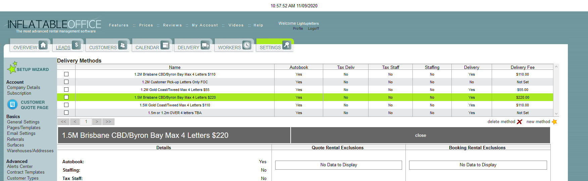Open the Customer Quote Page icon
Viewport: 588px width, 181px height.
pos(12,105)
